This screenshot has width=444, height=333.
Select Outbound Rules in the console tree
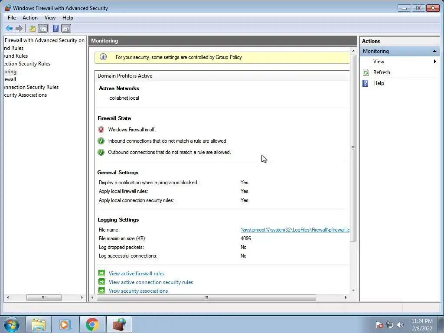click(16, 56)
